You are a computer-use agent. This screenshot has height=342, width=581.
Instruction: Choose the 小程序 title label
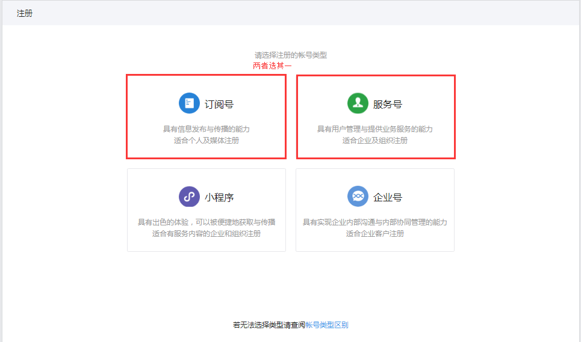click(x=219, y=197)
